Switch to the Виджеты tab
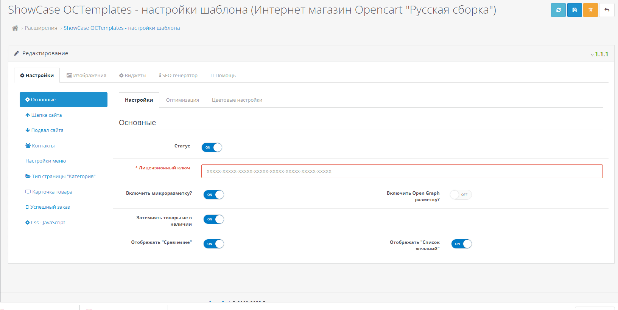 tap(133, 75)
